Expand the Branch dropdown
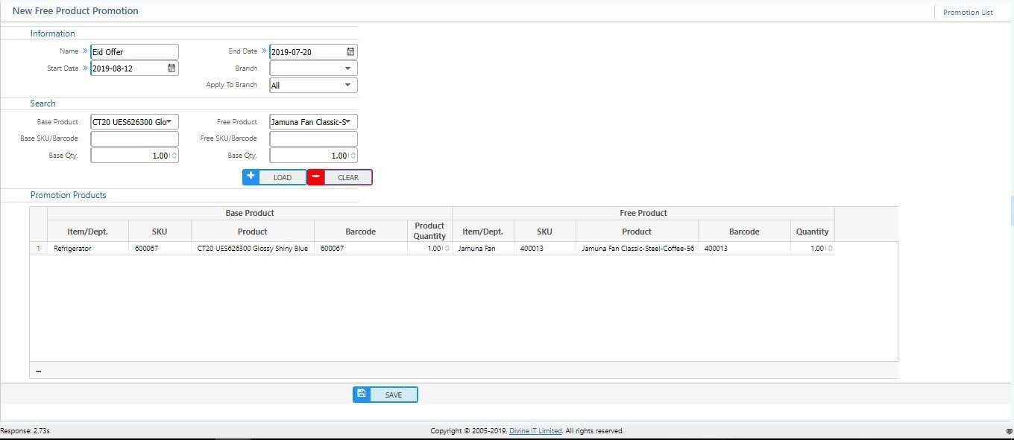The height and width of the screenshot is (440, 1014). (347, 68)
